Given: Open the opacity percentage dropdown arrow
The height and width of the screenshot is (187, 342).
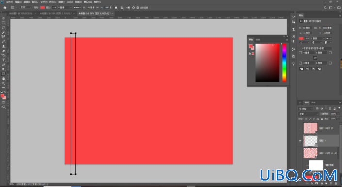Looking at the screenshot, I should point(339,114).
